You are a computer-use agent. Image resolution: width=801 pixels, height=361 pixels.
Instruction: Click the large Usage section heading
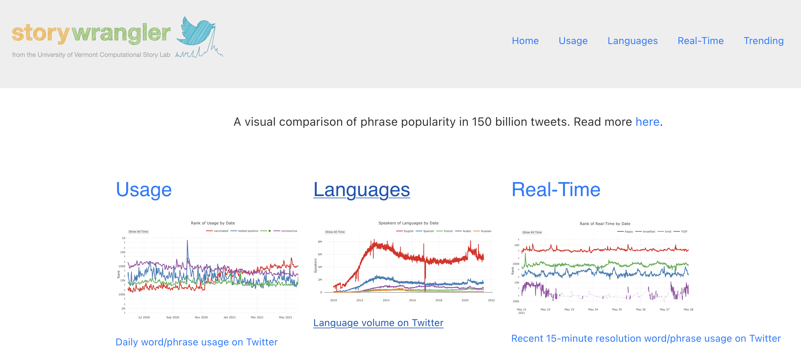coord(143,189)
